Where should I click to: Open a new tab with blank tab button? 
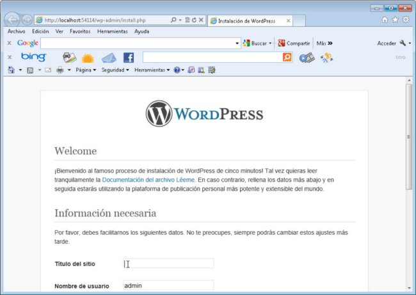[x=299, y=20]
